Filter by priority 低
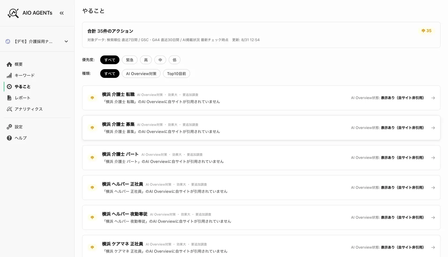 (x=175, y=60)
